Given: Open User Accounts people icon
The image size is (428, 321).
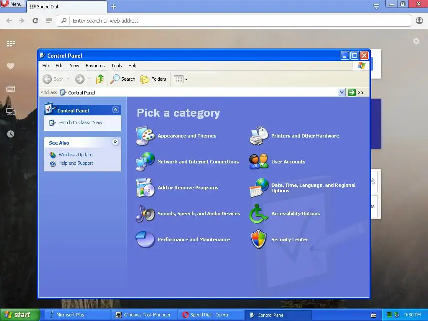Looking at the screenshot, I should 259,162.
